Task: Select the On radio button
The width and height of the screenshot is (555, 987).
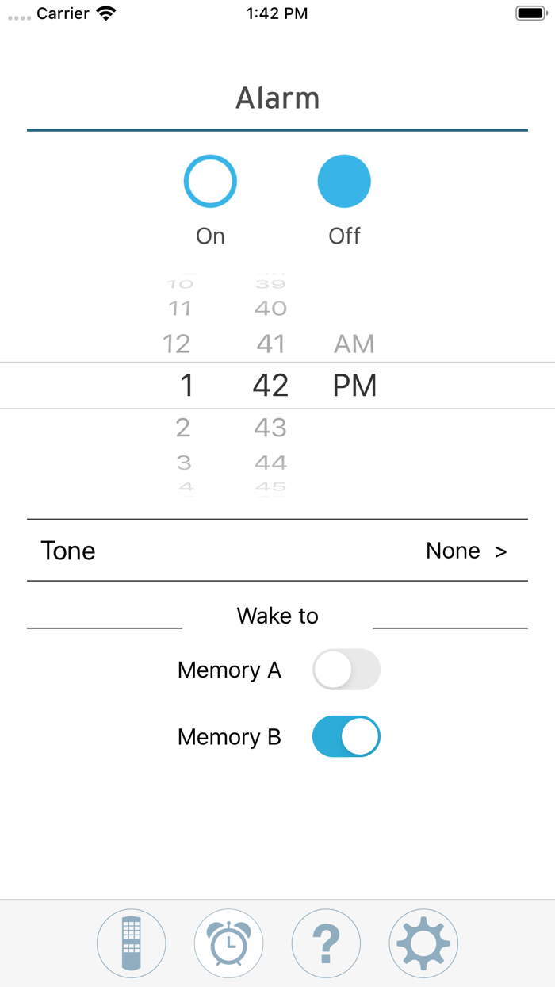Action: [x=210, y=182]
